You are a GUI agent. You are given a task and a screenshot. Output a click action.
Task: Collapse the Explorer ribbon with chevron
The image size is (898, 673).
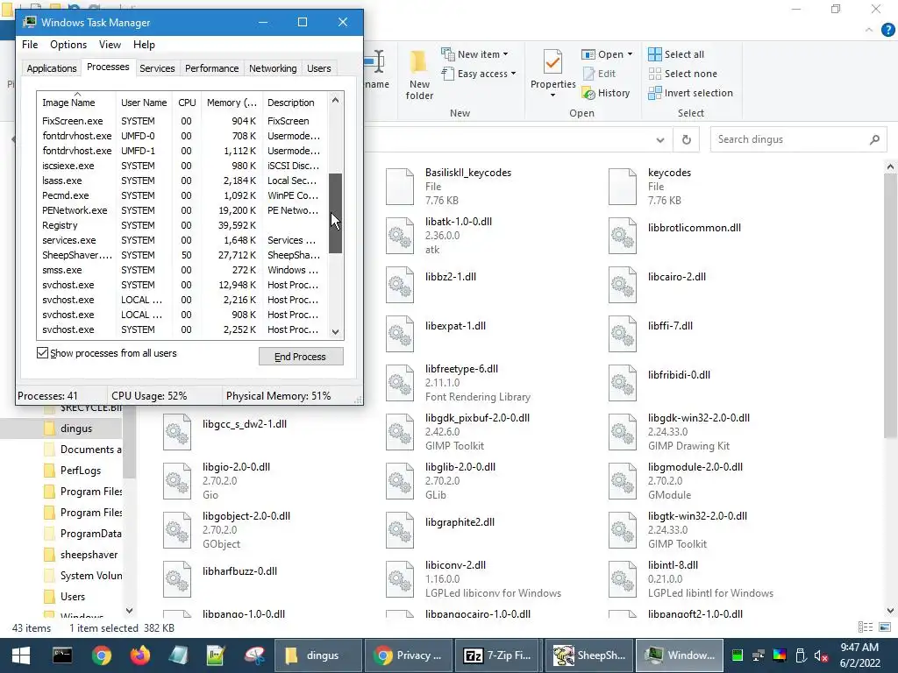(869, 30)
